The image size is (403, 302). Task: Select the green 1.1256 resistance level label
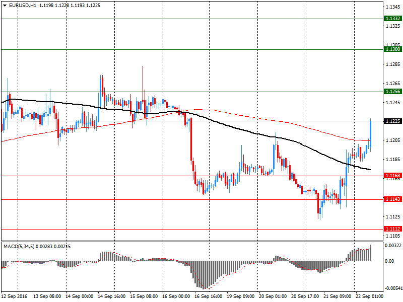pos(393,92)
